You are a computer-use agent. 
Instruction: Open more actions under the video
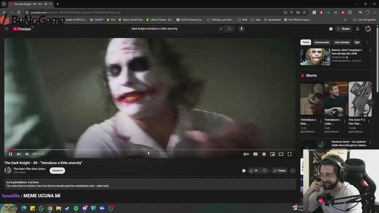tap(293, 171)
